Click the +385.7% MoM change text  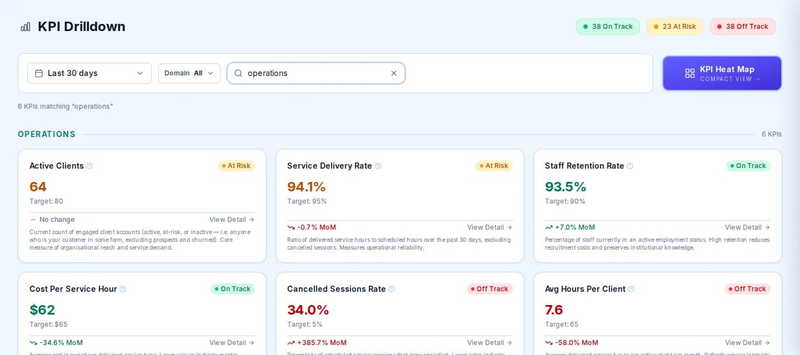tap(322, 343)
